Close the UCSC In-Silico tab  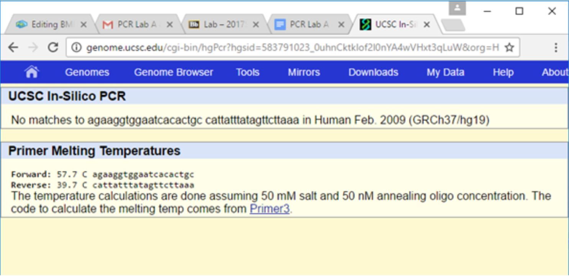[427, 25]
